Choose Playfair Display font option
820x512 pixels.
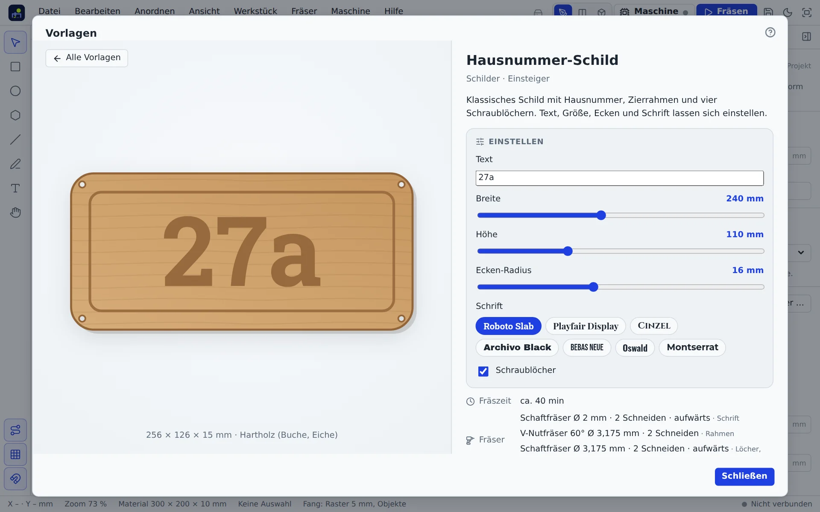pos(586,326)
